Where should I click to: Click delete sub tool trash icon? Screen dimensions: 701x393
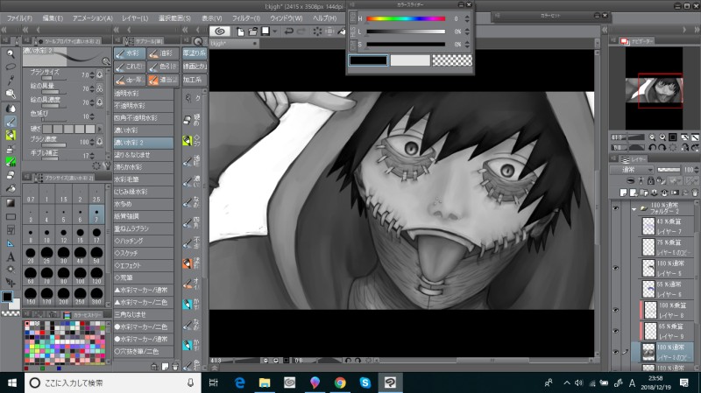point(175,365)
